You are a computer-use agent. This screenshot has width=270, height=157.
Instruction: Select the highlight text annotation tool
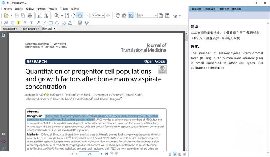[x=18, y=23]
